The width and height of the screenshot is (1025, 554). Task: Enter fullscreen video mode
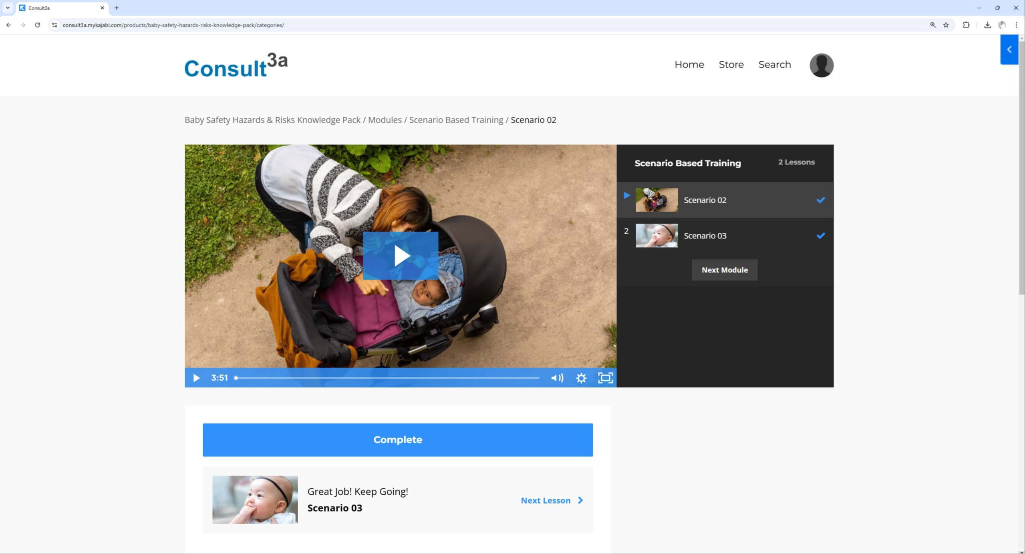[605, 378]
